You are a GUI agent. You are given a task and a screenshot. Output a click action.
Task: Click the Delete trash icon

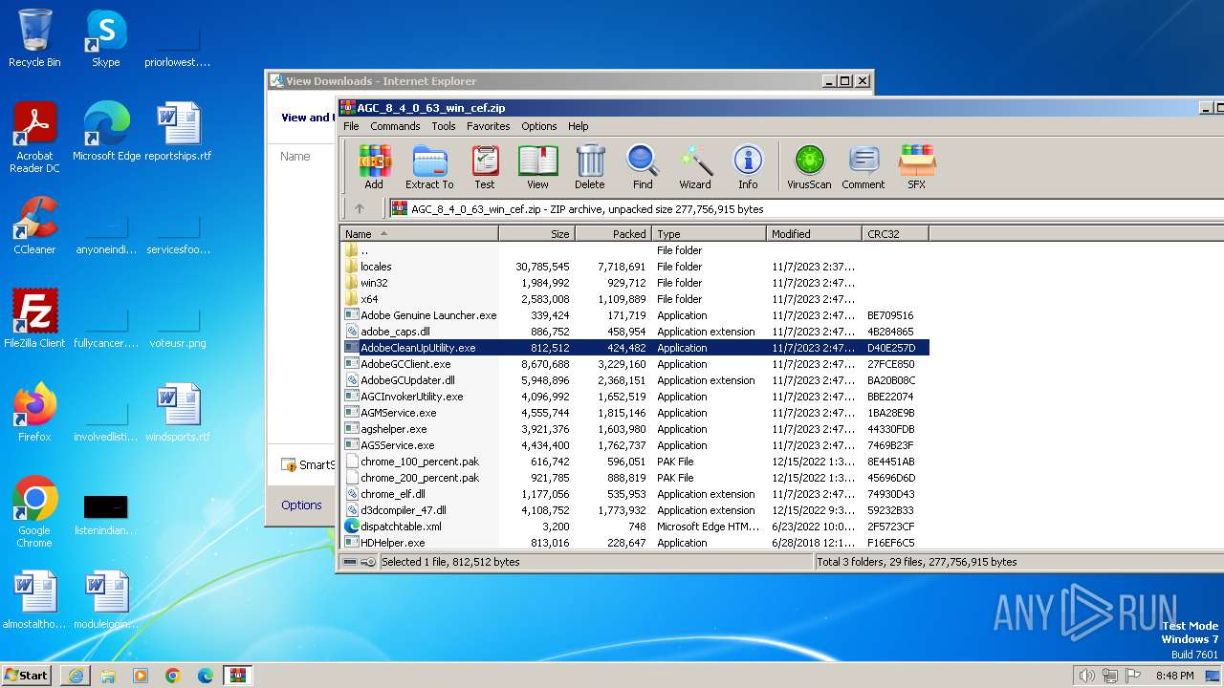(x=589, y=167)
